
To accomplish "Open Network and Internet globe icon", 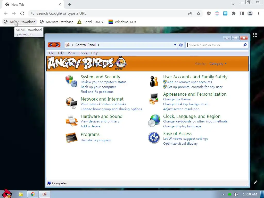I will point(71,103).
